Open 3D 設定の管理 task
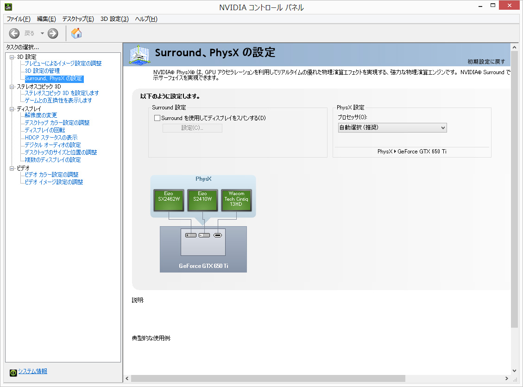 point(42,71)
